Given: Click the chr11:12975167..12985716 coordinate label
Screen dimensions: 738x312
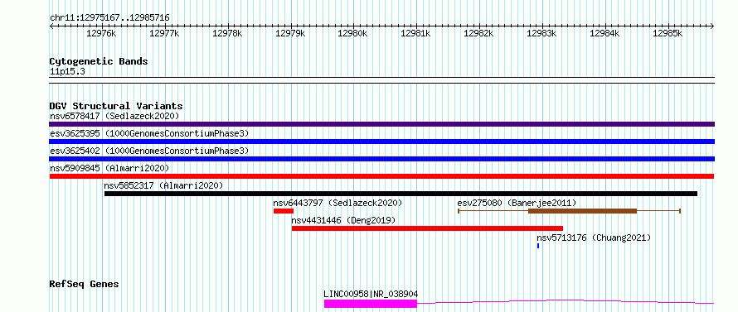Looking at the screenshot, I should (x=109, y=18).
